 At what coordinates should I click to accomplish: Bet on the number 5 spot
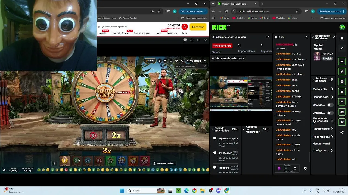[87, 161]
